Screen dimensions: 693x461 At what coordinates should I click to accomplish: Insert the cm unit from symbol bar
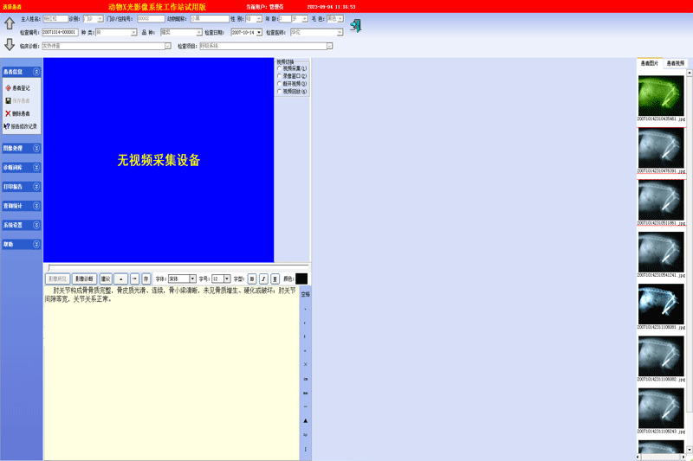coord(306,379)
